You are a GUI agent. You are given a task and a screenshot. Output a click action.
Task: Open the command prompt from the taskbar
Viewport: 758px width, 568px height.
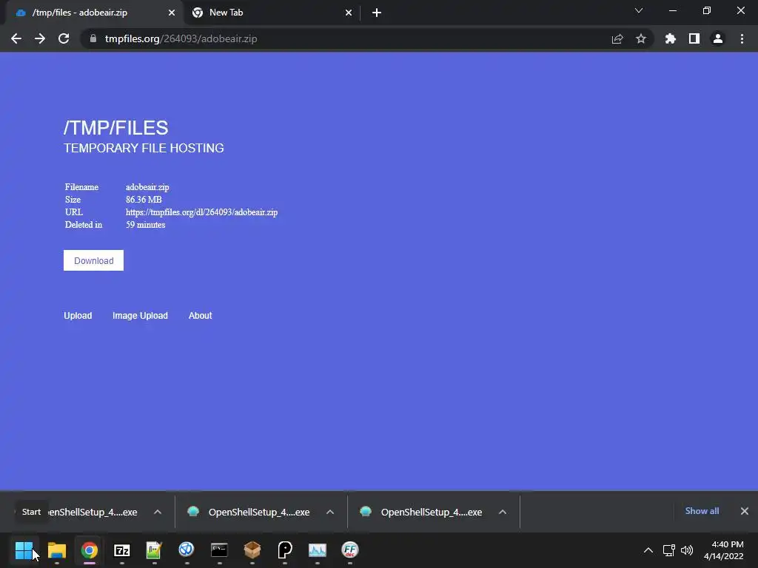(x=219, y=550)
